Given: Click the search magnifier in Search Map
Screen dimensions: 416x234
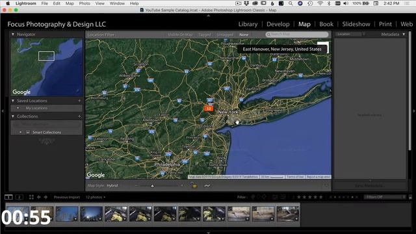Looking at the screenshot, I should coord(268,34).
